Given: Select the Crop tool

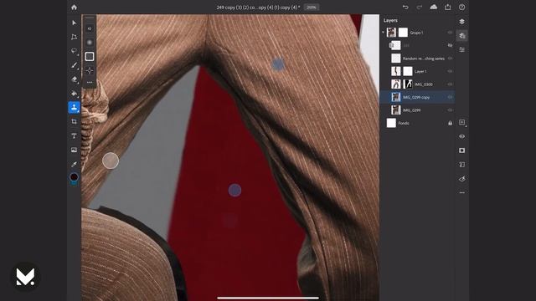Looking at the screenshot, I should [75, 121].
